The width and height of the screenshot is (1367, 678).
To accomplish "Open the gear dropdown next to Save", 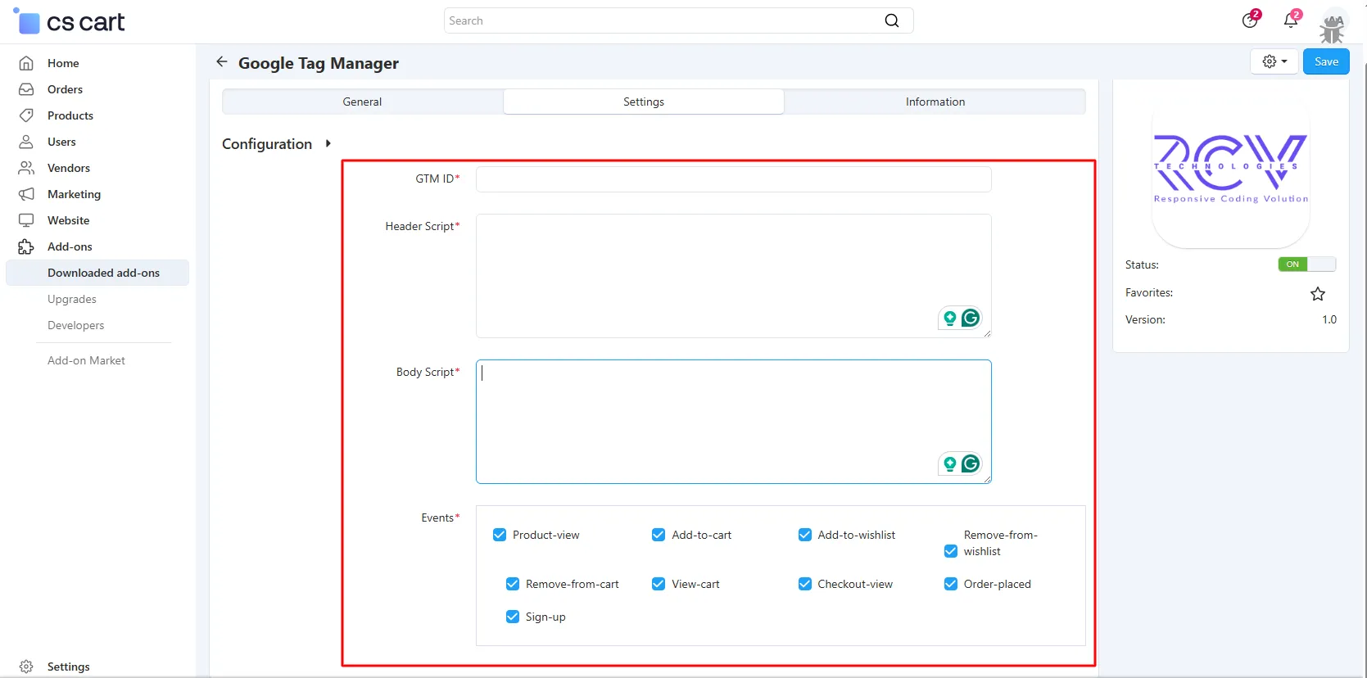I will point(1274,61).
